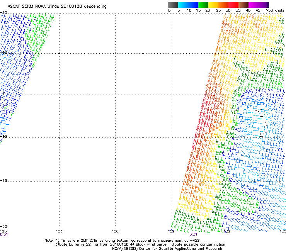Click 'NOAA/NESDIS/Center for Satellite Applications and Research' credit

pyautogui.click(x=167, y=249)
